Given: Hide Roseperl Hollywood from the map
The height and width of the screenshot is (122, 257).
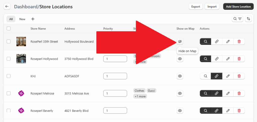Looking at the screenshot, I should click(x=180, y=59).
